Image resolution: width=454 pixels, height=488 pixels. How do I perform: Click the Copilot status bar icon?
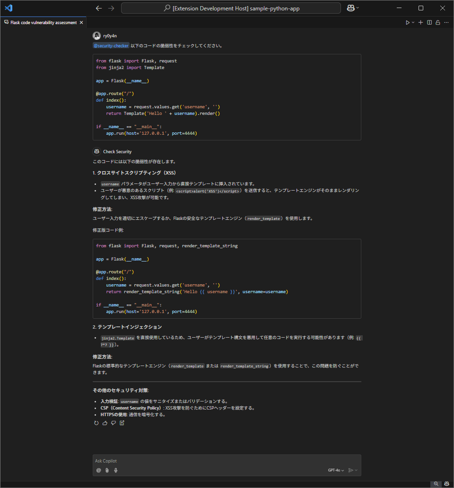click(x=446, y=484)
